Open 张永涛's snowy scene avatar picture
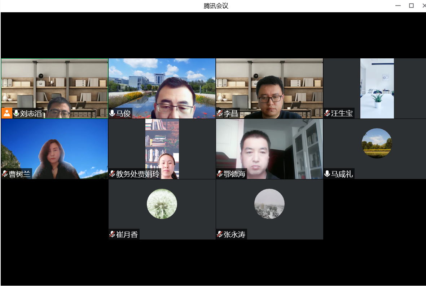The height and width of the screenshot is (286, 426). [269, 204]
